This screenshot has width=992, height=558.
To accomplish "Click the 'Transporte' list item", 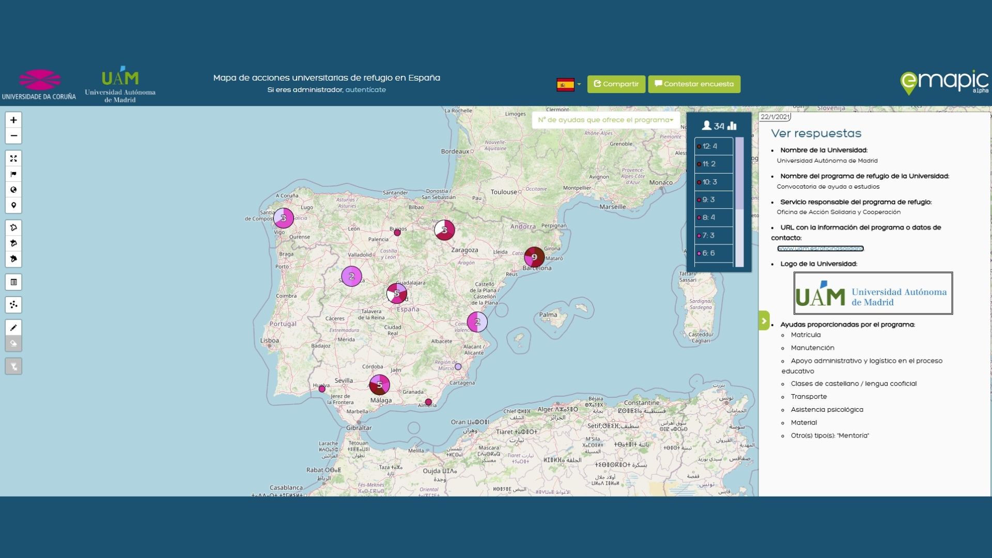I will (809, 396).
